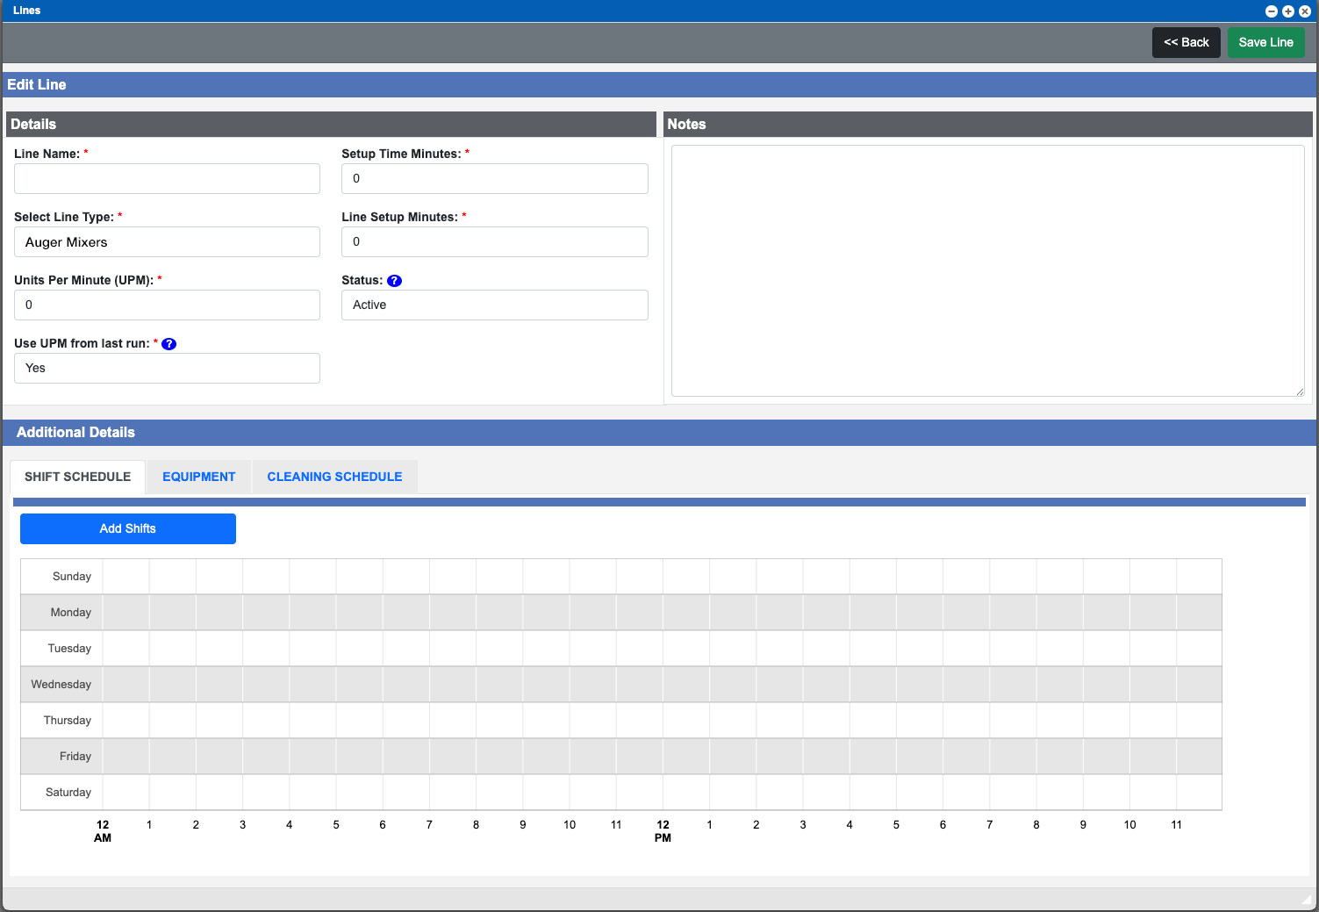Screen dimensions: 1319x912
Task: Open the Status dropdown showing Active
Action: click(494, 305)
